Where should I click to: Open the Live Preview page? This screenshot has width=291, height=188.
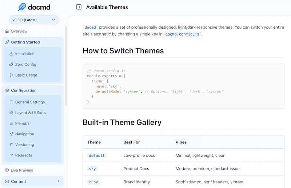point(22,170)
